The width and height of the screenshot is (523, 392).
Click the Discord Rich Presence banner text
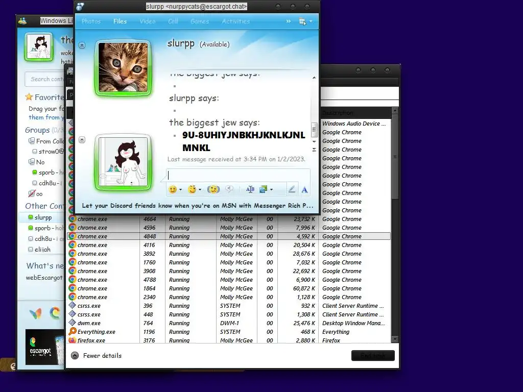pyautogui.click(x=198, y=206)
